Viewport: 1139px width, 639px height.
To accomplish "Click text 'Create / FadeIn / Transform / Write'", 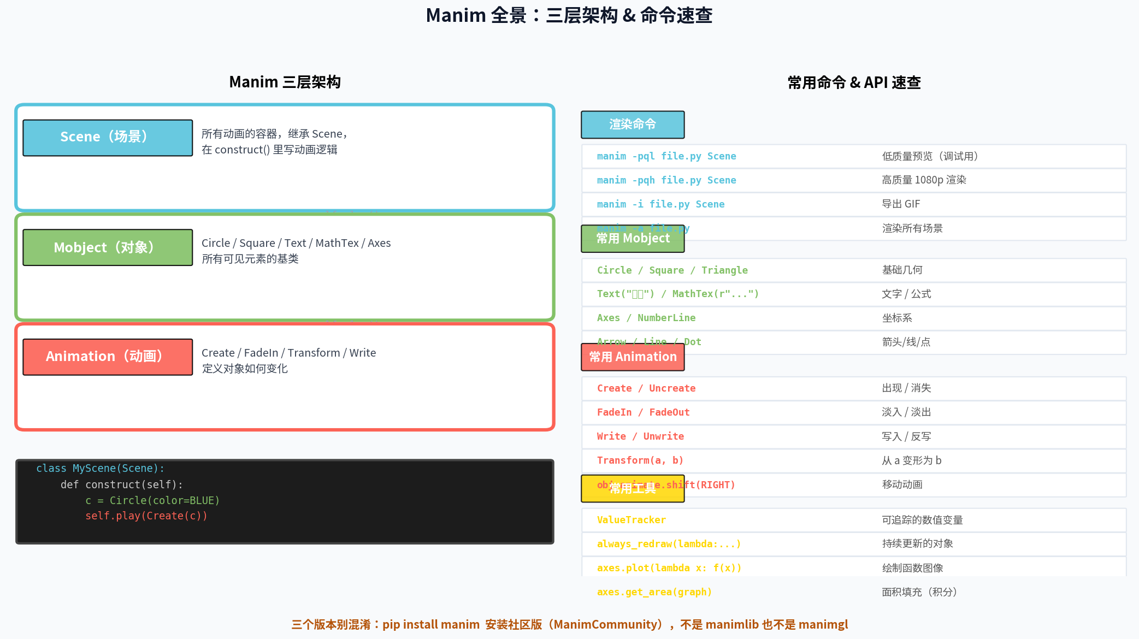I will [x=288, y=353].
